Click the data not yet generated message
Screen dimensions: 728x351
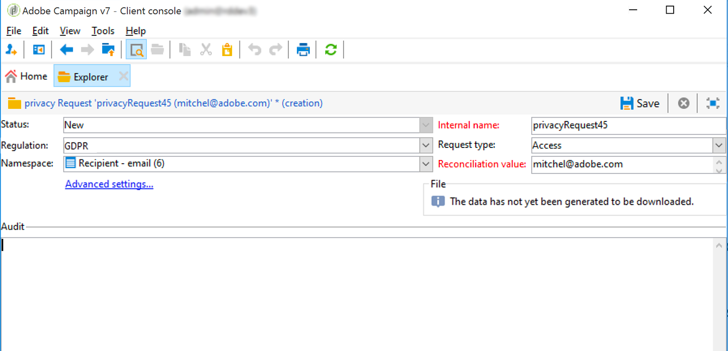coord(572,201)
